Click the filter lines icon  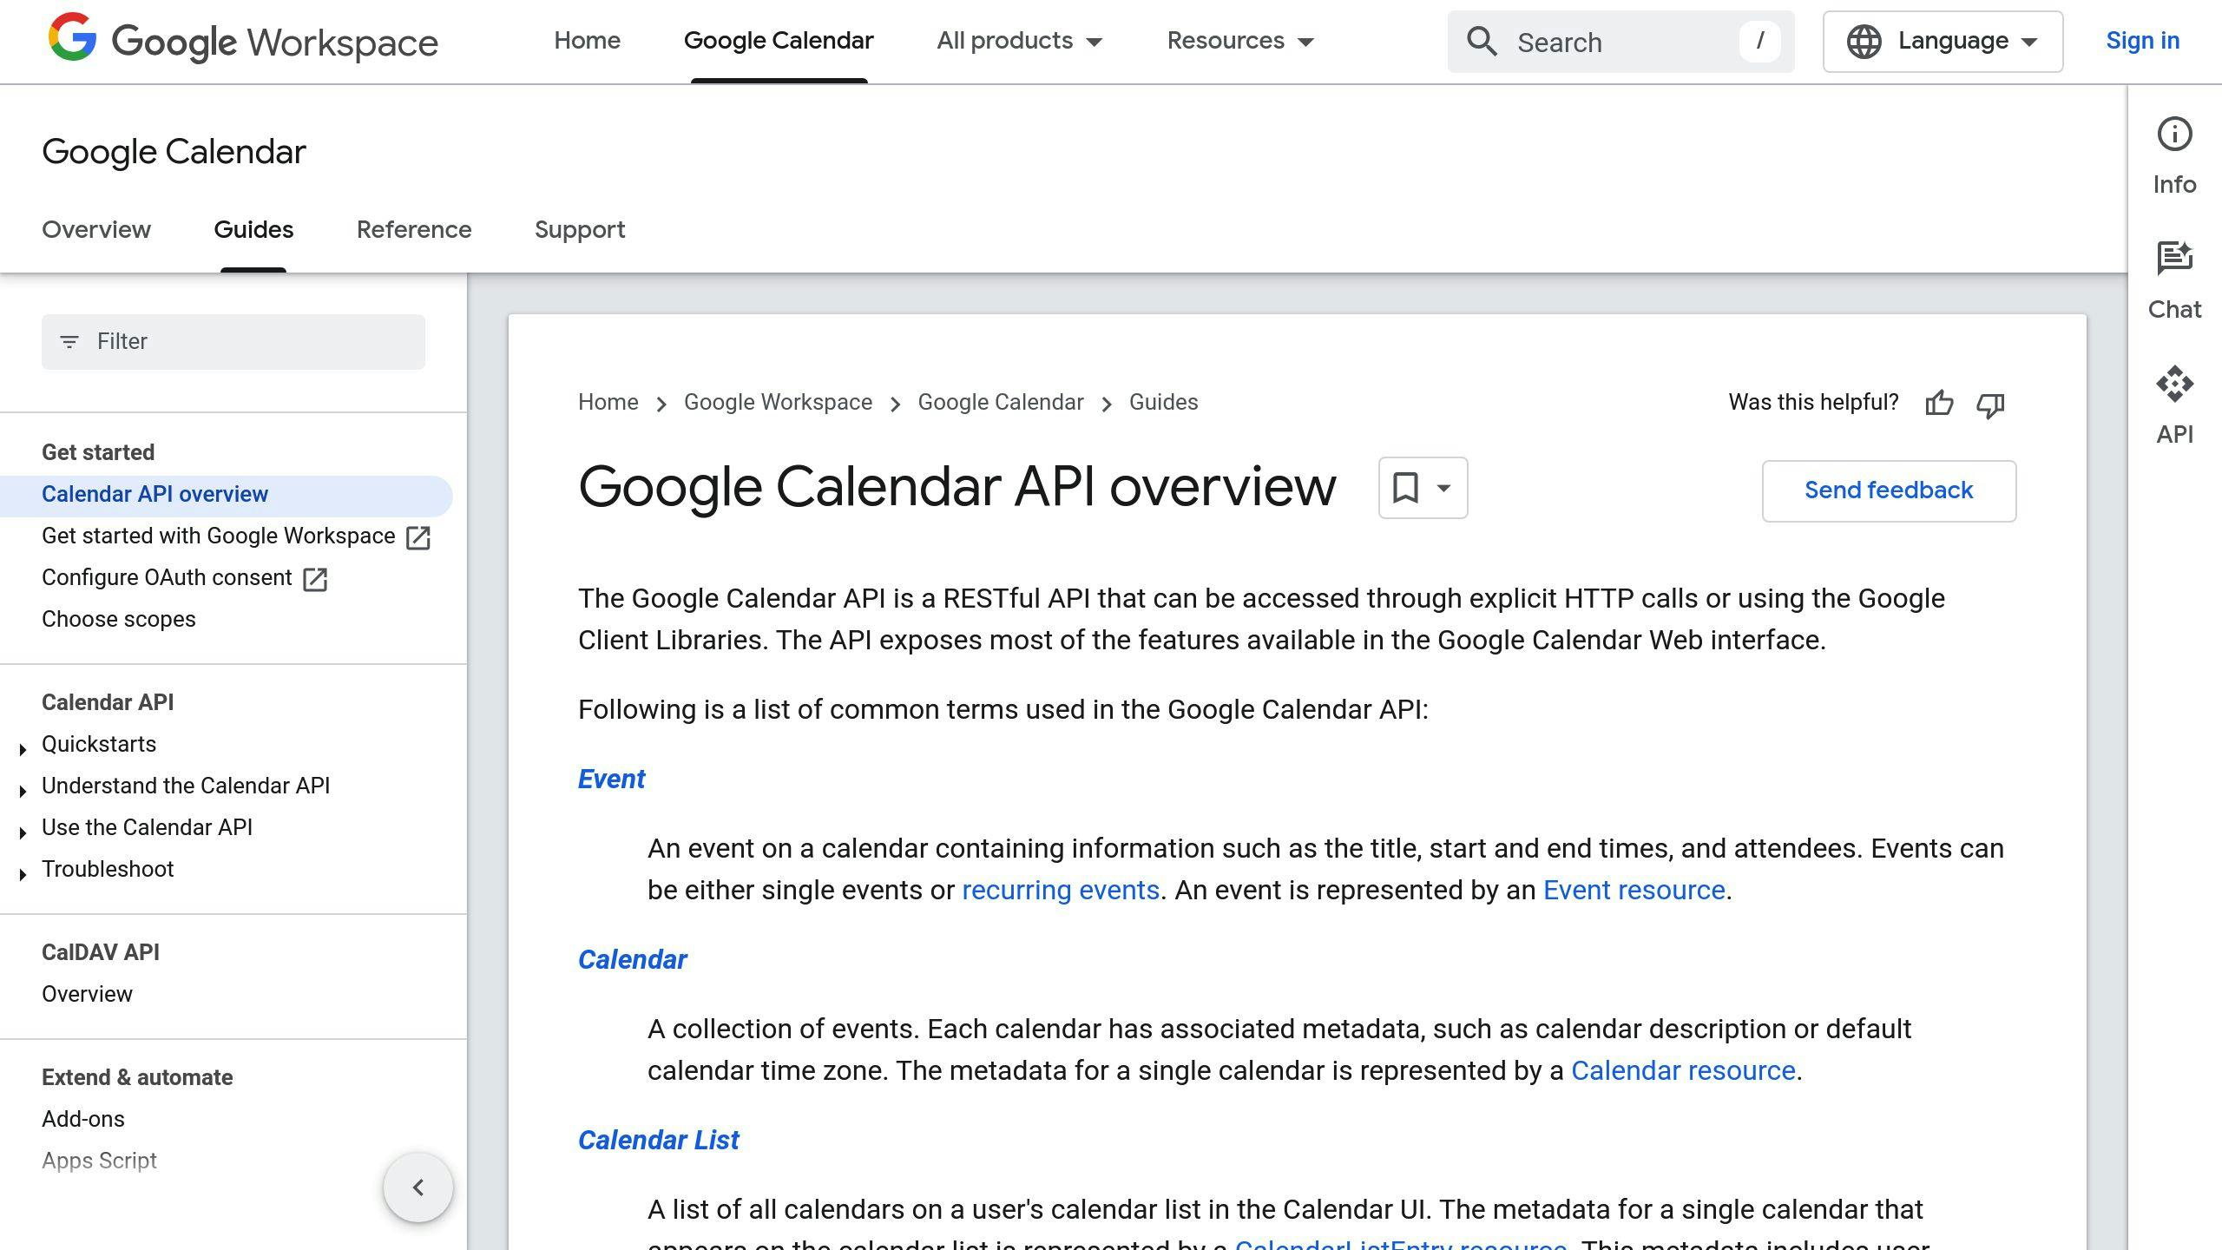69,342
